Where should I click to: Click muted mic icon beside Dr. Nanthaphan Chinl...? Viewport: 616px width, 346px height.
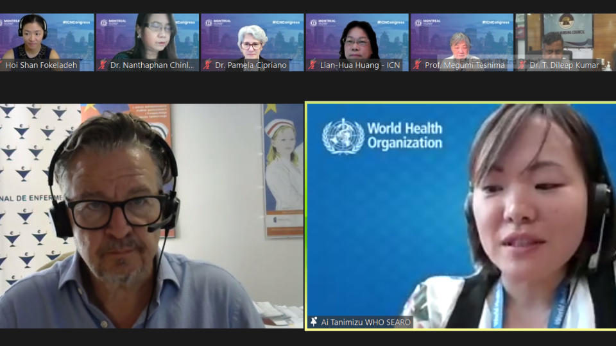click(103, 65)
